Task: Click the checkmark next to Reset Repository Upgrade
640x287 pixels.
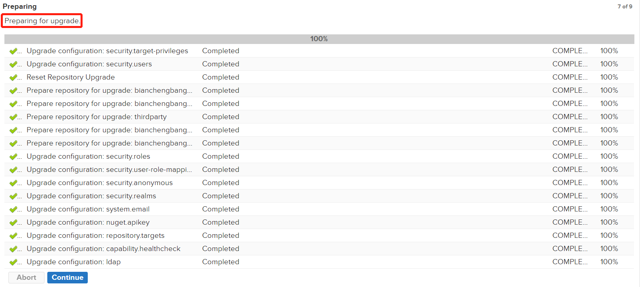Action: (13, 78)
